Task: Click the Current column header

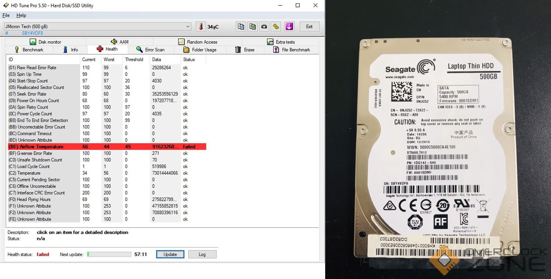Action: pyautogui.click(x=90, y=59)
